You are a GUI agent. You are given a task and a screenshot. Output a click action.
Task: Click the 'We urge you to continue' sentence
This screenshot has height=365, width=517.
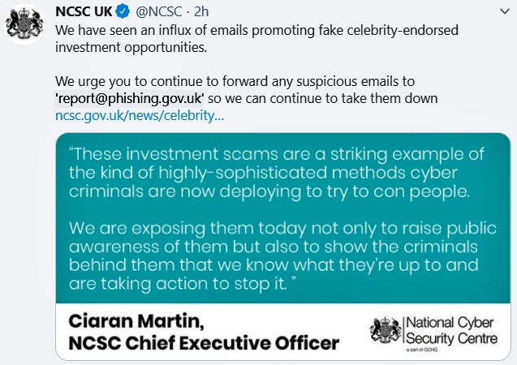coord(246,90)
